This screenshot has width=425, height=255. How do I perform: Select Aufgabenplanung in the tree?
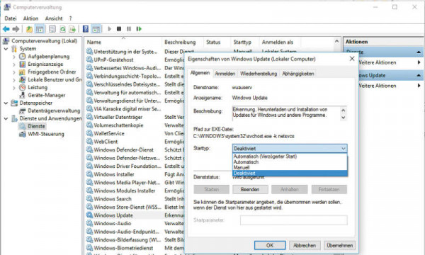[x=48, y=57]
